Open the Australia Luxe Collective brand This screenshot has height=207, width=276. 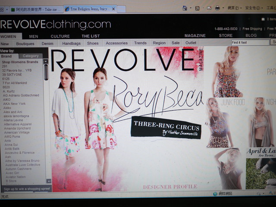pyautogui.click(x=23, y=165)
